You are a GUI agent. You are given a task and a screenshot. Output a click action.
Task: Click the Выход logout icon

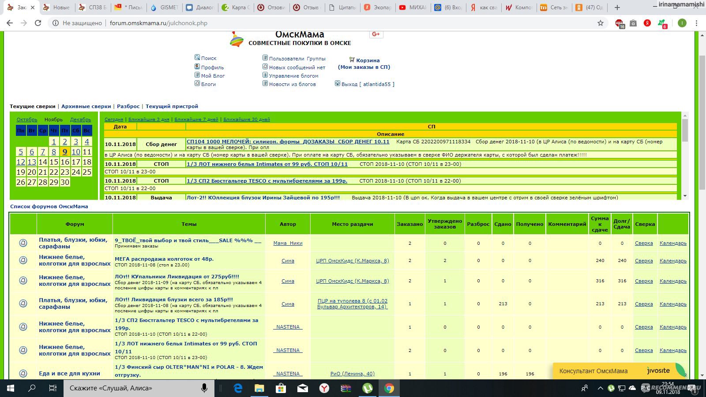pyautogui.click(x=338, y=83)
